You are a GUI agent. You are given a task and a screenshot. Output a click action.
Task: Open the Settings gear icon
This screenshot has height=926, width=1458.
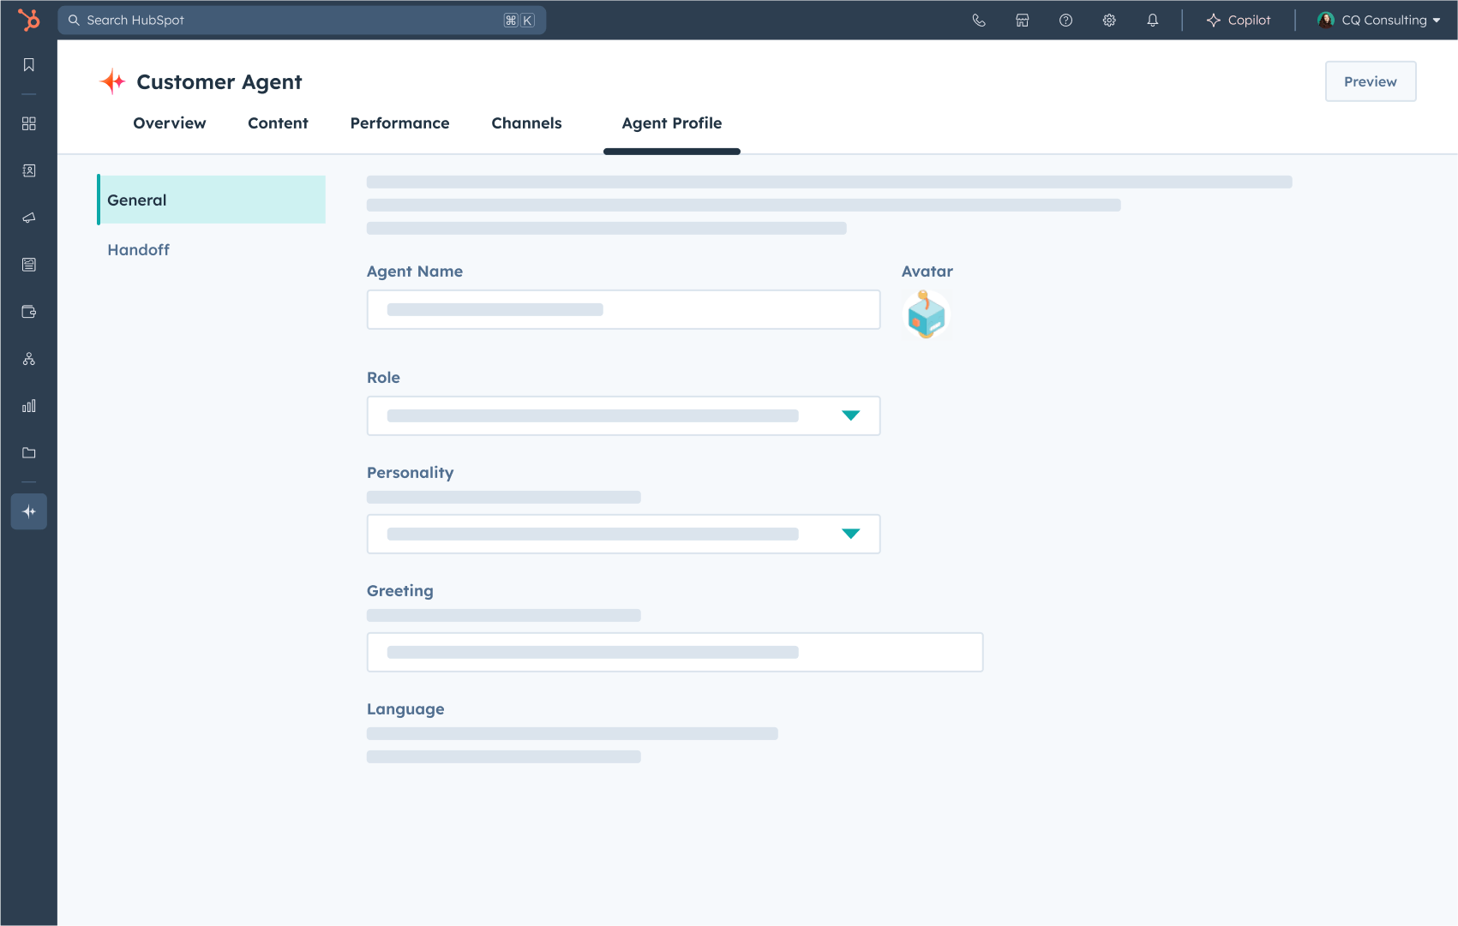click(x=1109, y=21)
